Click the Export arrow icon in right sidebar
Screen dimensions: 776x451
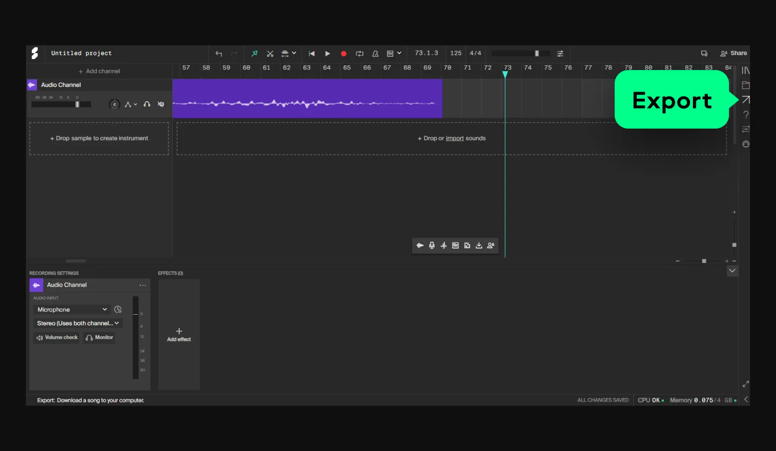(x=745, y=100)
